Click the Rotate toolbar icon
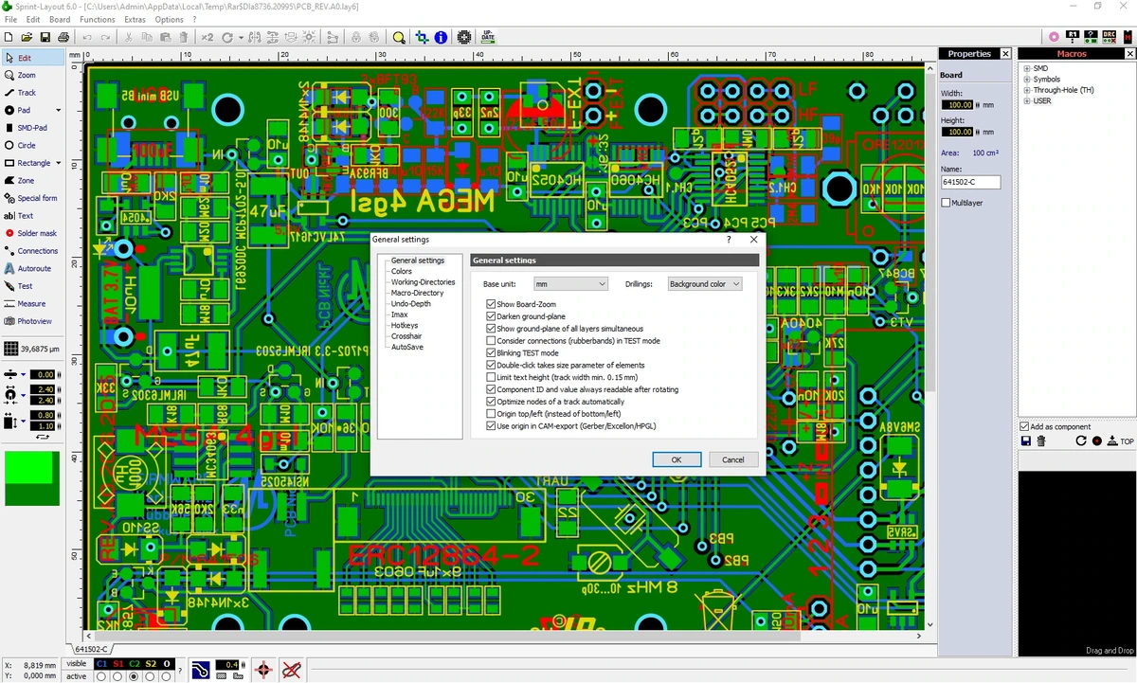The height and width of the screenshot is (683, 1137). [227, 37]
